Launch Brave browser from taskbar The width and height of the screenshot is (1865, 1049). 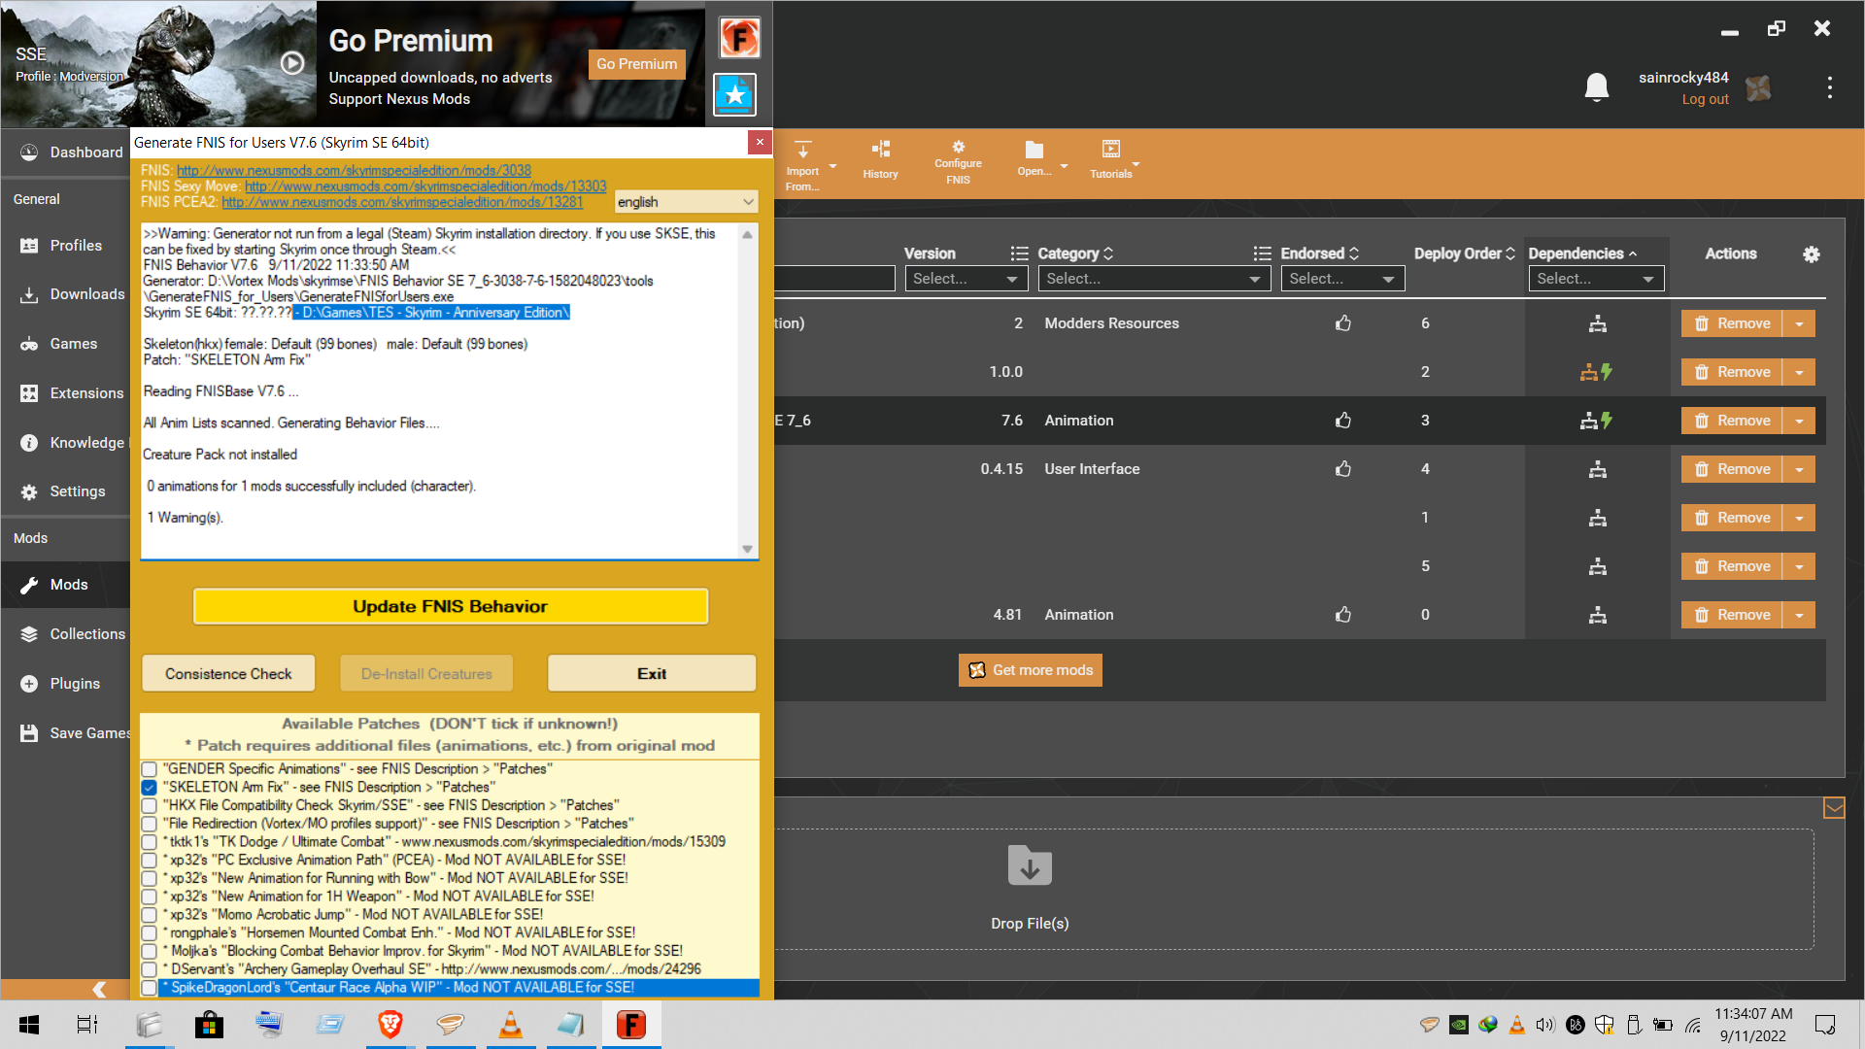coord(390,1025)
